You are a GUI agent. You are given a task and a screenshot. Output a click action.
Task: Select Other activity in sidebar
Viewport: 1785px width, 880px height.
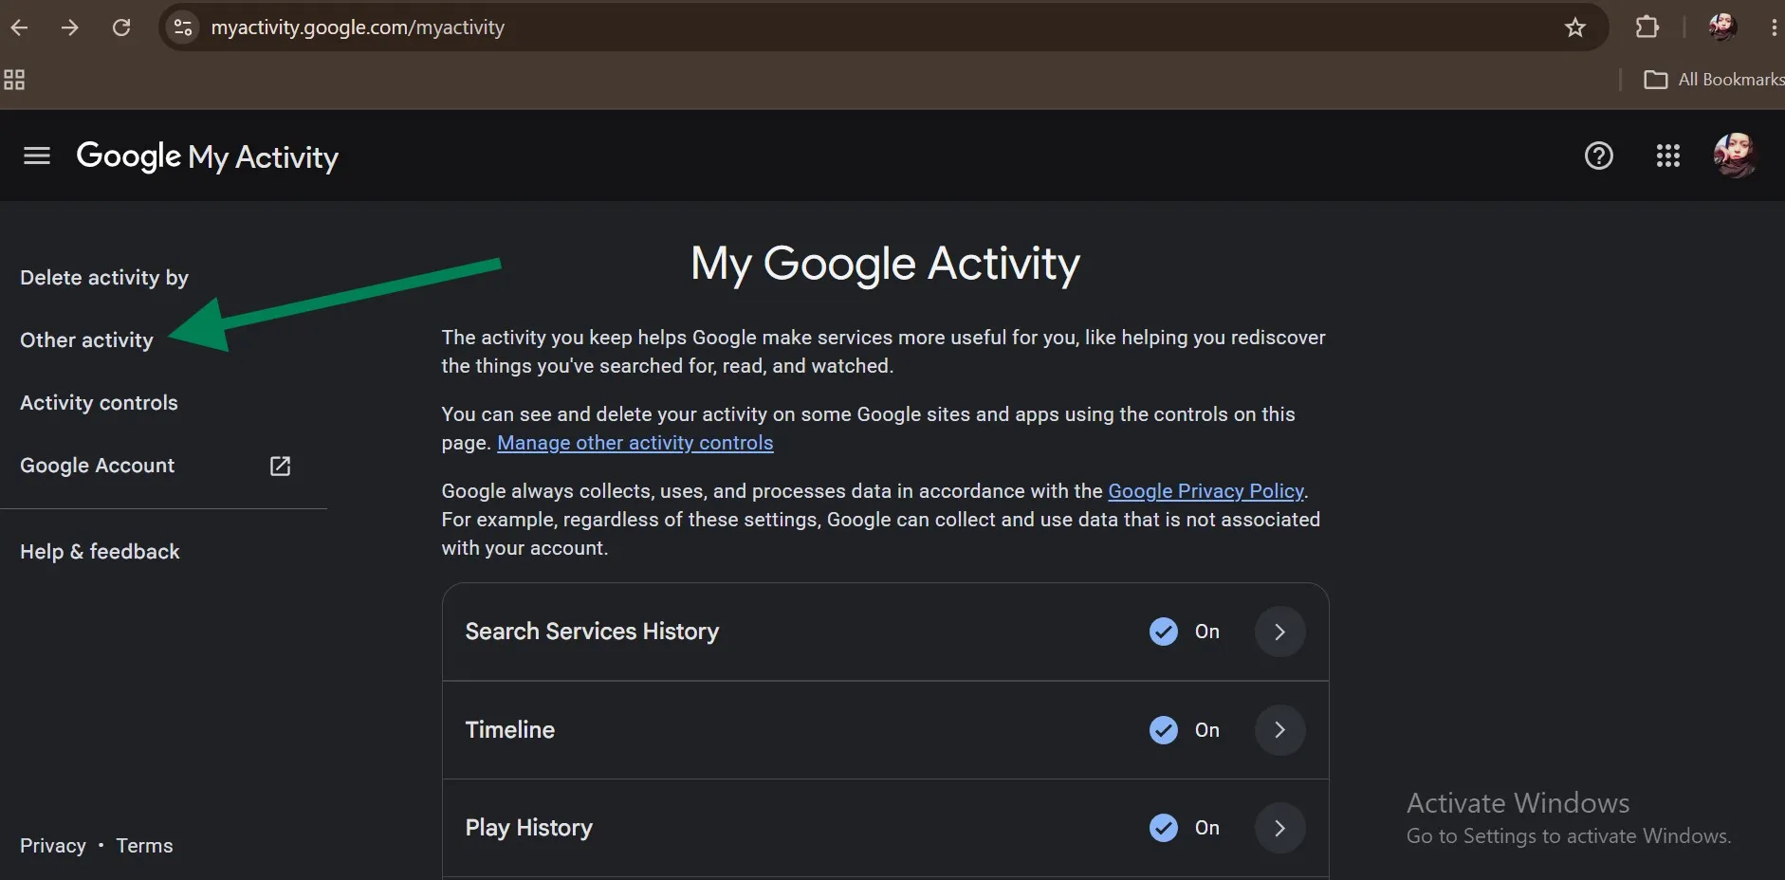click(86, 340)
